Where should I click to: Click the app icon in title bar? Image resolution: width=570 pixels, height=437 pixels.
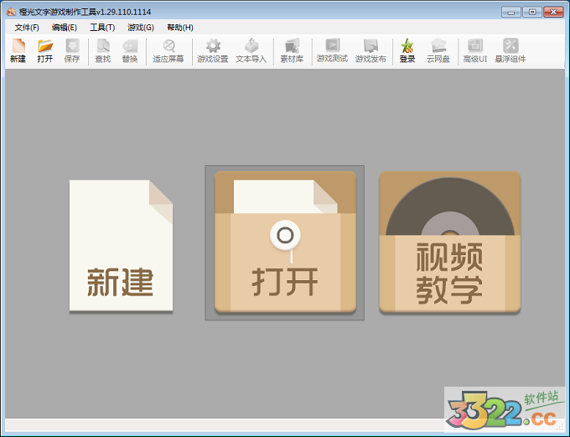coord(11,12)
